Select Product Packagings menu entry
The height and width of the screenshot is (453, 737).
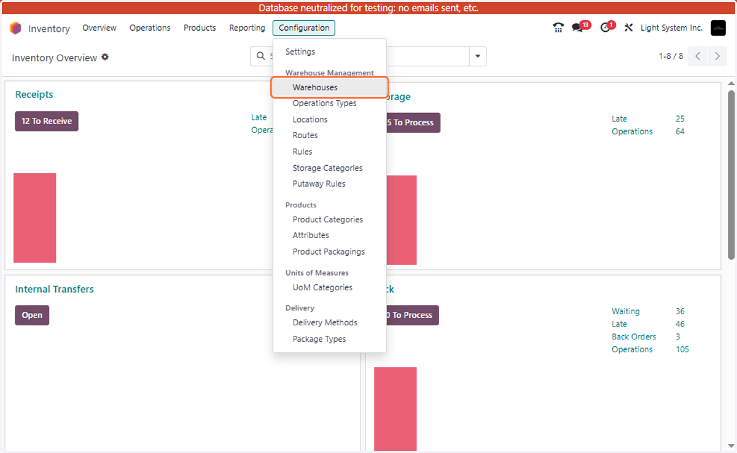[330, 252]
